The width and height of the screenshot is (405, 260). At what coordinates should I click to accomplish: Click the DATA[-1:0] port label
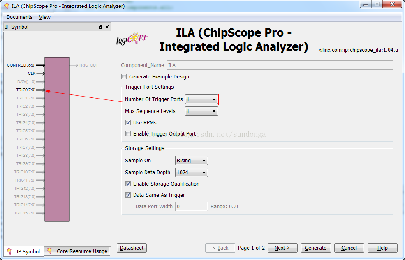tap(26, 82)
